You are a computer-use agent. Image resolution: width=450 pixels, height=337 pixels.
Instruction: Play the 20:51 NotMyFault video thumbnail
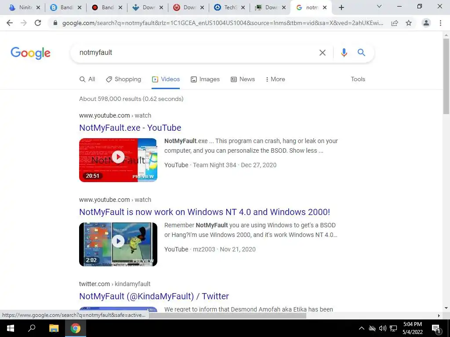[118, 160]
